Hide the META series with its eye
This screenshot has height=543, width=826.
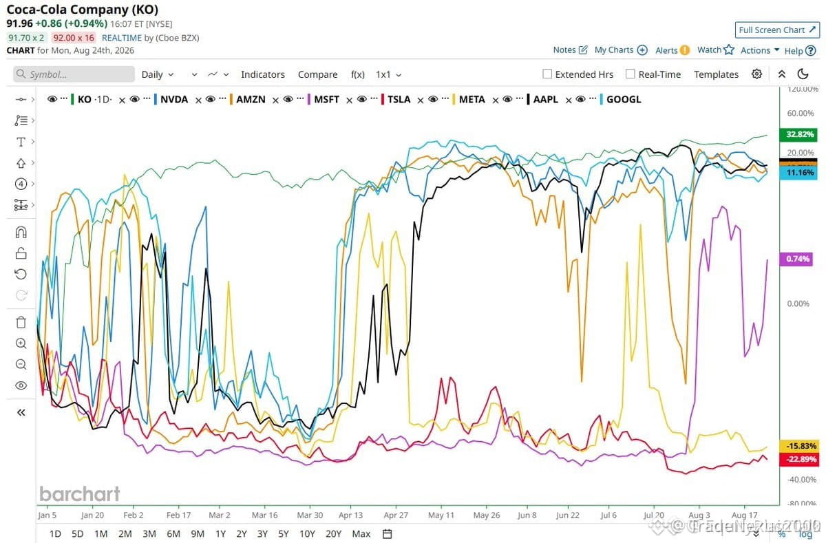click(x=432, y=99)
